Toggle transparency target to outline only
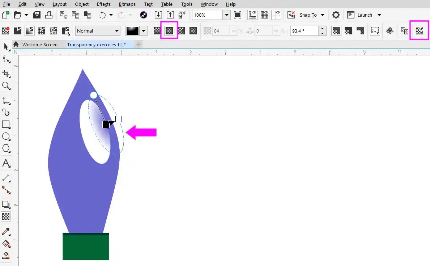This screenshot has width=430, height=266. (360, 31)
